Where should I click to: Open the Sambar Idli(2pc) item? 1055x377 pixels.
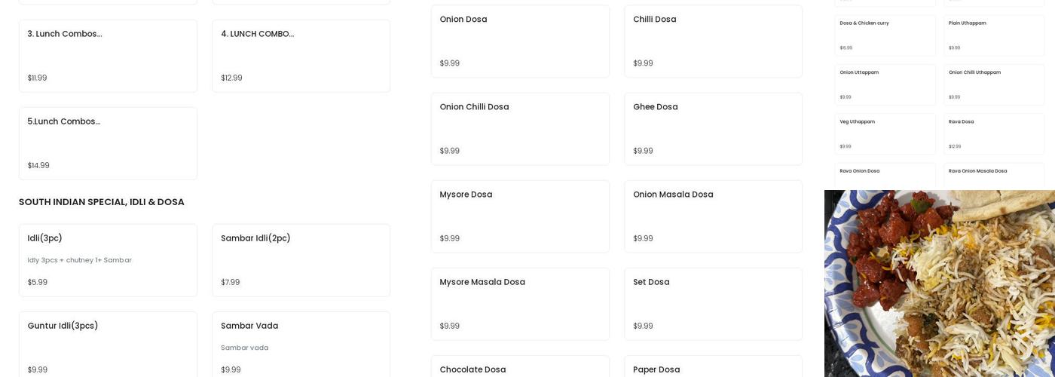(x=301, y=259)
